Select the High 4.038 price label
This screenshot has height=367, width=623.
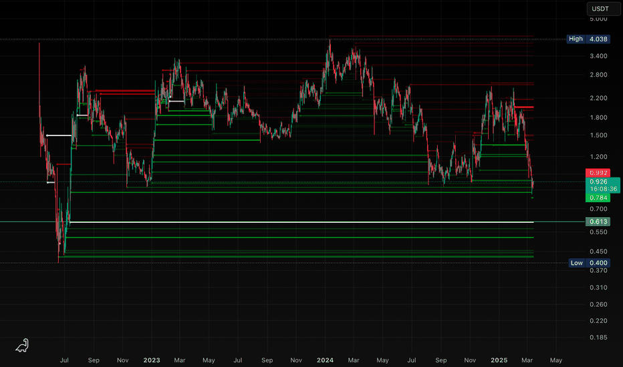pos(588,39)
